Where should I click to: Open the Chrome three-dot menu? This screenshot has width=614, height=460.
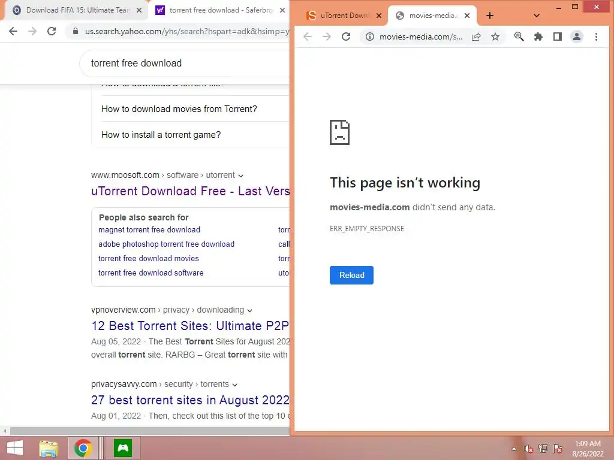[596, 37]
